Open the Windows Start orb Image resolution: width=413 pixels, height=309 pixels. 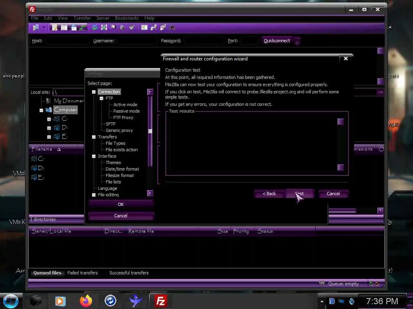pos(11,301)
